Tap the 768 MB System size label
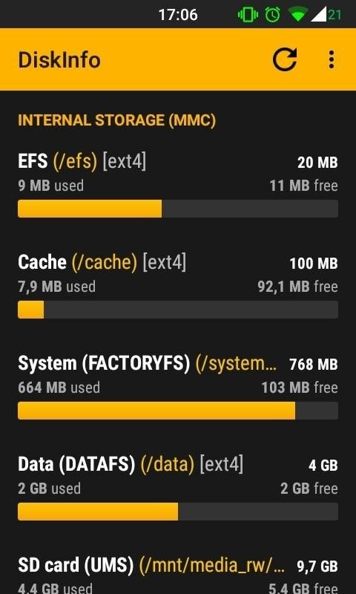This screenshot has height=594, width=356. [x=314, y=365]
